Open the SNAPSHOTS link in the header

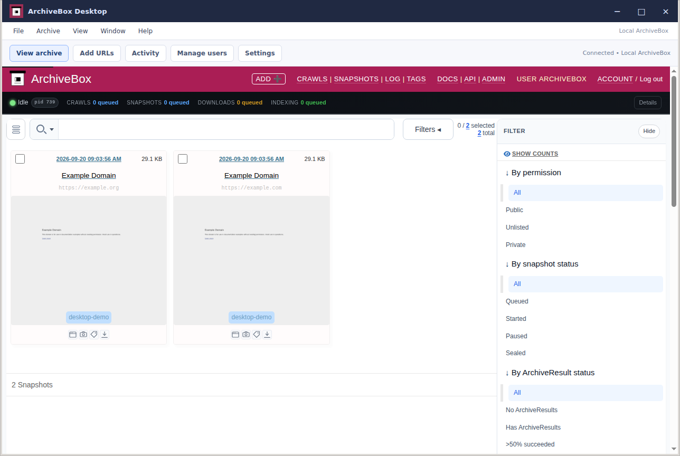tap(356, 79)
